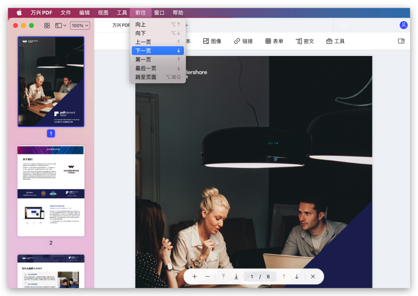
Task: Click the zoom in plus icon
Action: [195, 277]
